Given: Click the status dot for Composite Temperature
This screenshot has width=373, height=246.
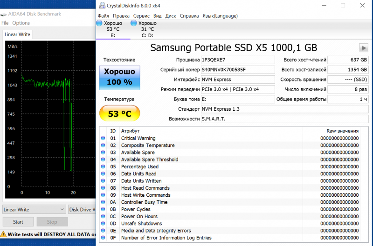Looking at the screenshot, I should [103, 145].
